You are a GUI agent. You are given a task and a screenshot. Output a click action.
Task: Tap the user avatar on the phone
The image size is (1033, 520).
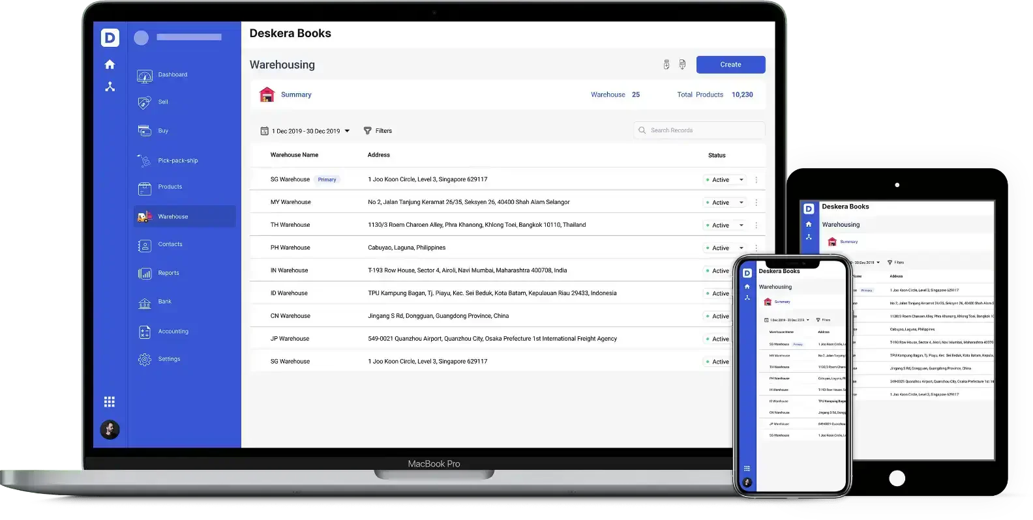(x=747, y=483)
